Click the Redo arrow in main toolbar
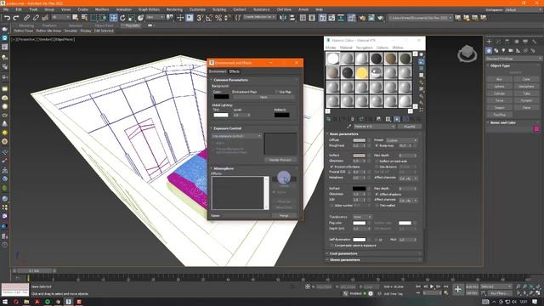 point(16,18)
